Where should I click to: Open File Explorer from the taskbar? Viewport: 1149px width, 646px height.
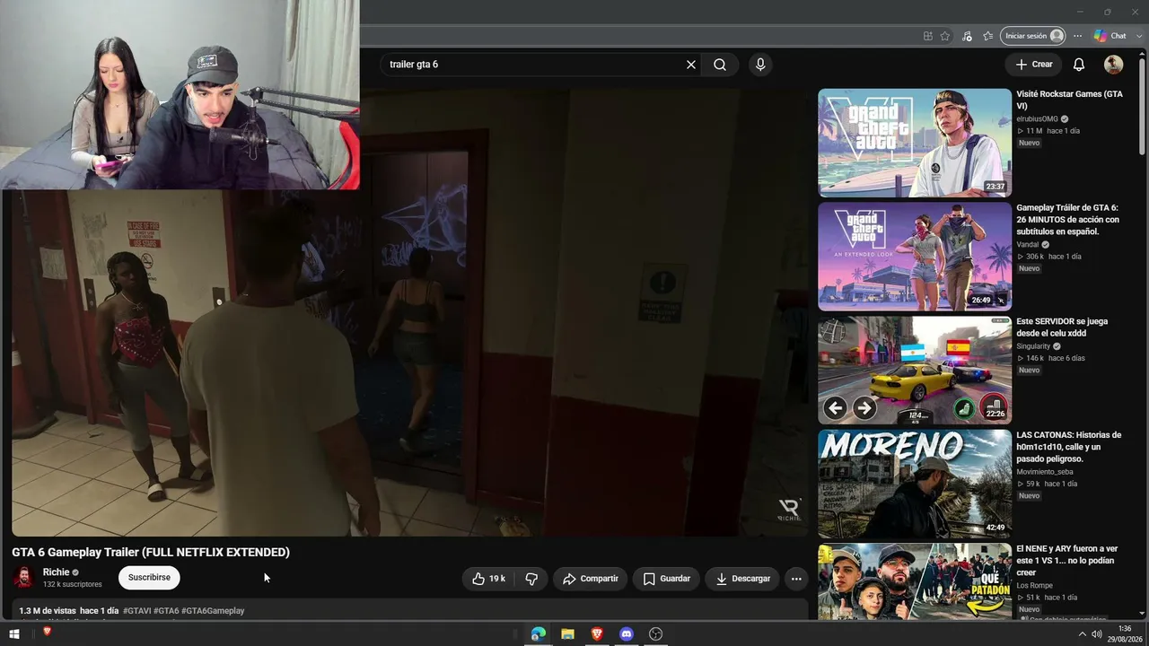[567, 634]
